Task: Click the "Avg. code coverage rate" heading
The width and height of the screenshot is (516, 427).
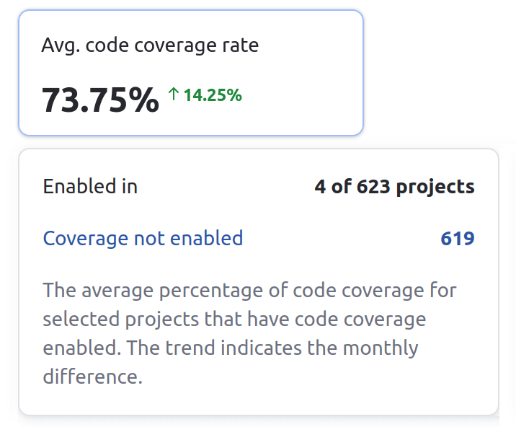Action: pos(150,45)
